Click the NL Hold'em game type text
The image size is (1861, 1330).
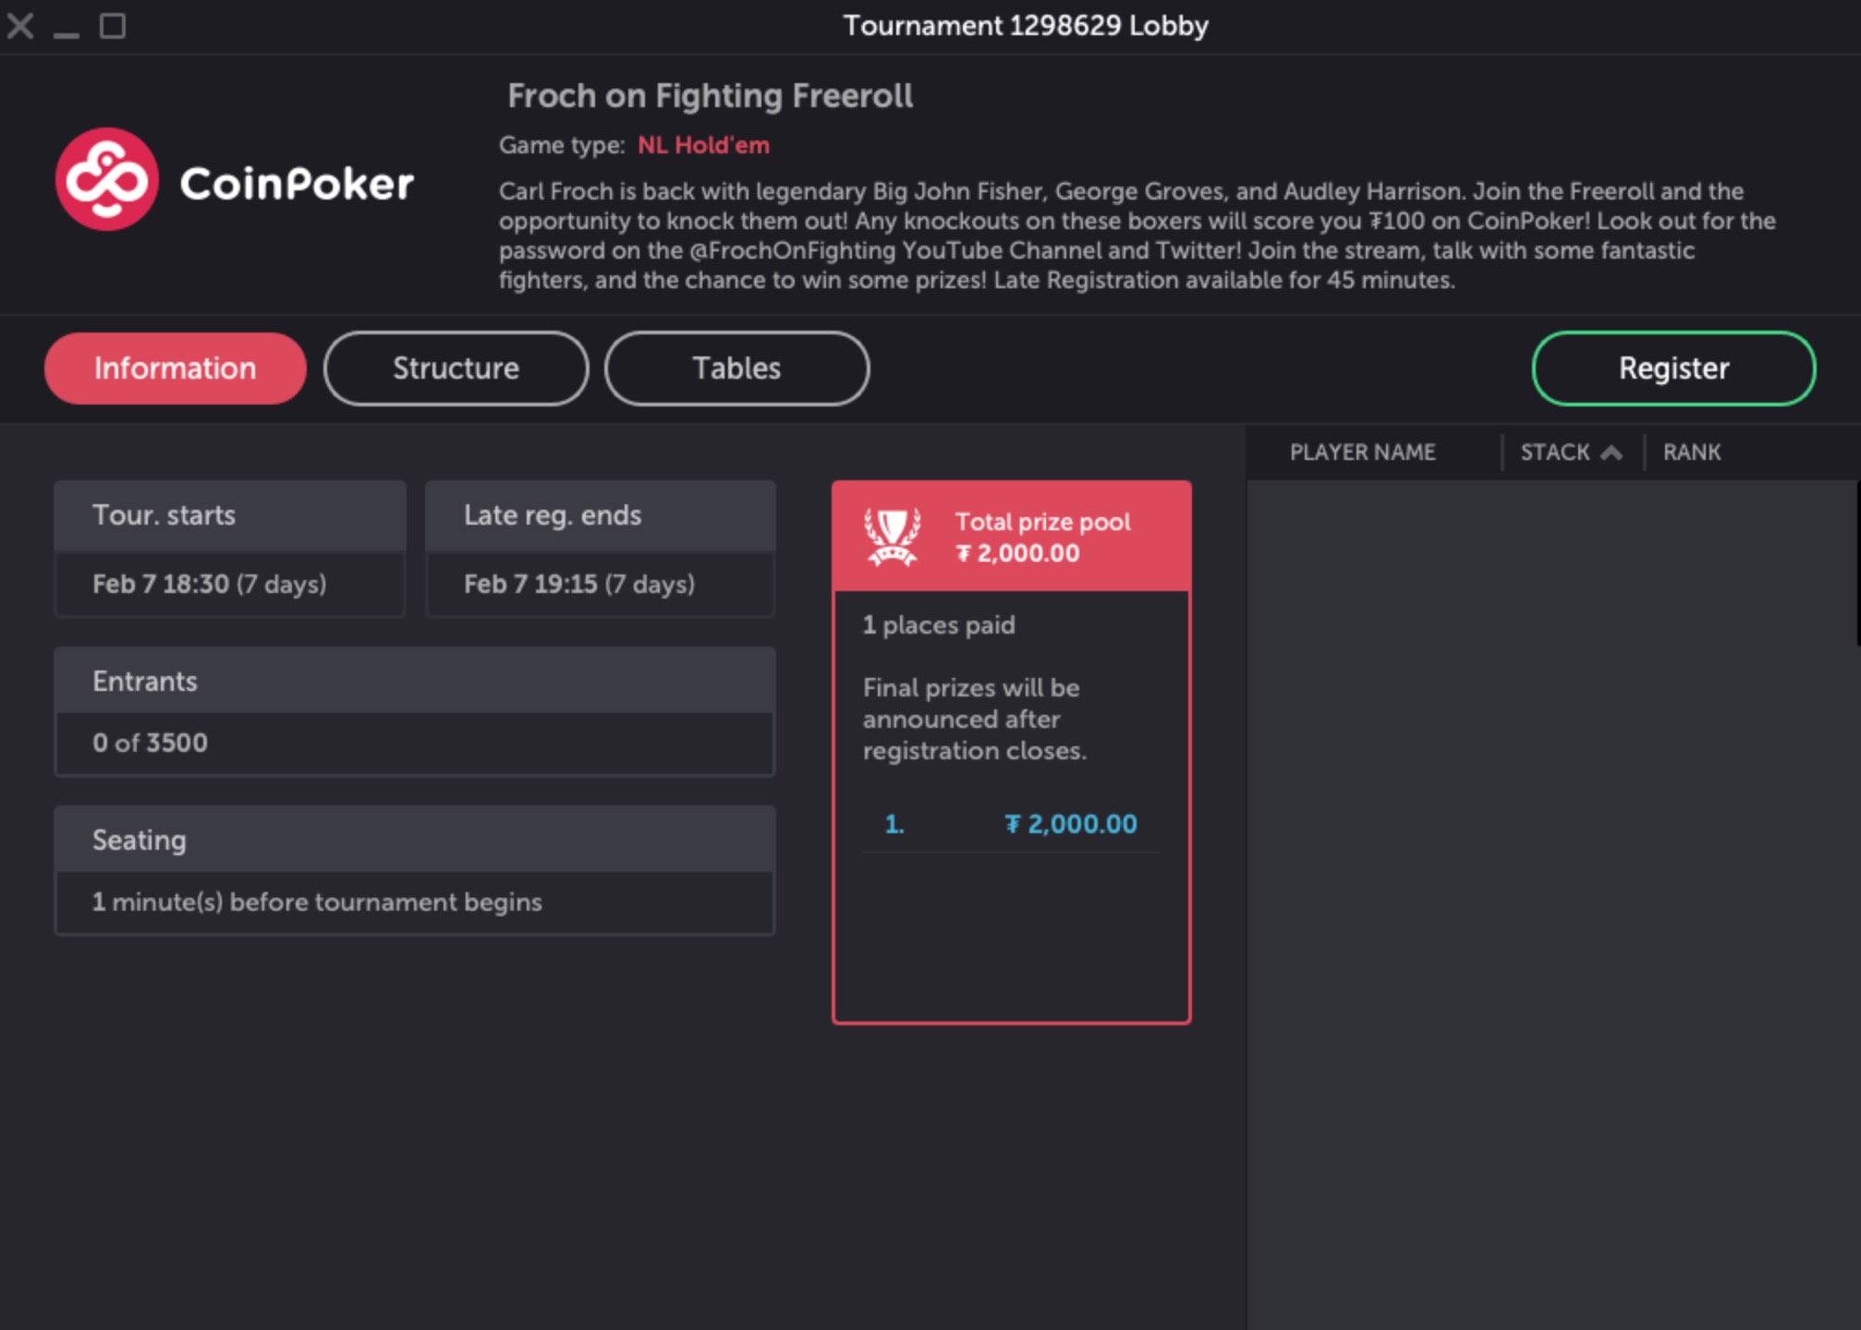703,145
